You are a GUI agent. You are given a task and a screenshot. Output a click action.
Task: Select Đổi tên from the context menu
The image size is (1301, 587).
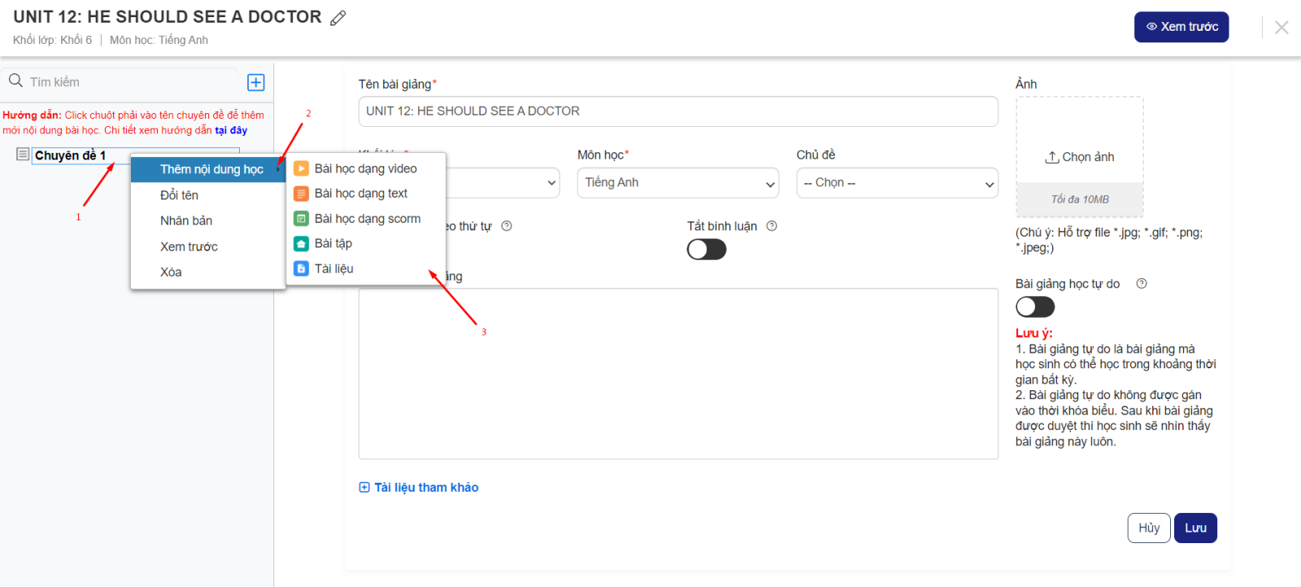(x=180, y=195)
